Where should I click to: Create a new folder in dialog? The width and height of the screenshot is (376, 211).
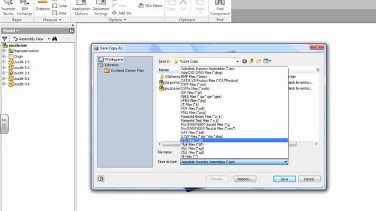[258, 61]
